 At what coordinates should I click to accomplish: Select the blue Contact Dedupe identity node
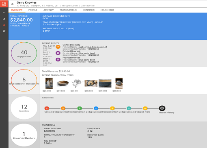pos(96,108)
